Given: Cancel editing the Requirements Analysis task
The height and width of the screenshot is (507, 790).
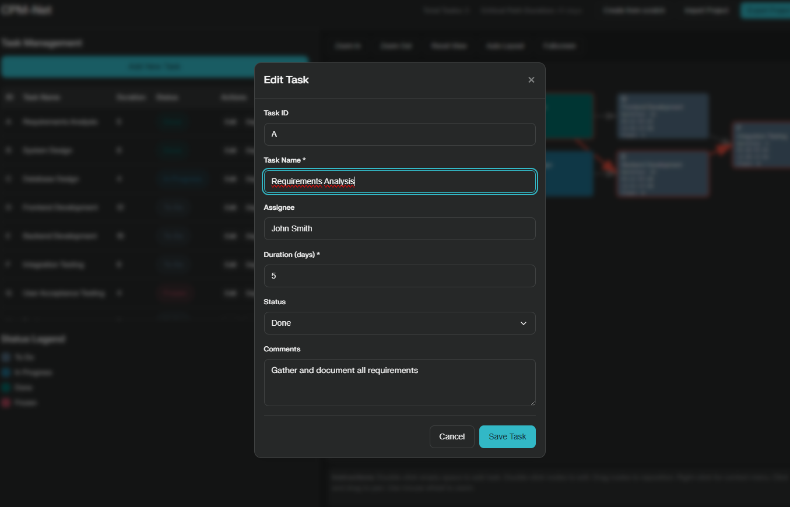Looking at the screenshot, I should pyautogui.click(x=452, y=436).
